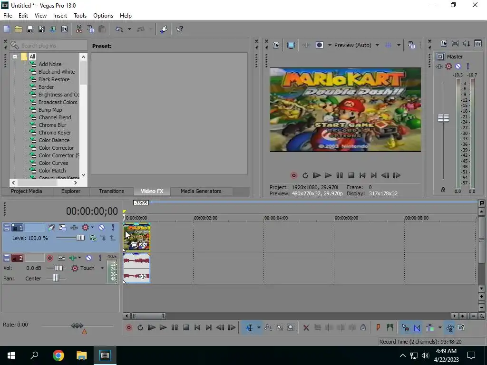Switch to the Project Media tab
The width and height of the screenshot is (487, 365).
coord(27,191)
